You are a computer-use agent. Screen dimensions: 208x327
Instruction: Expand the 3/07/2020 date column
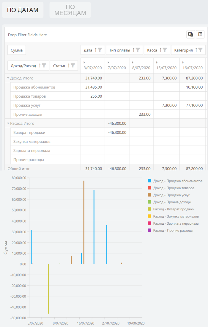click(x=84, y=62)
